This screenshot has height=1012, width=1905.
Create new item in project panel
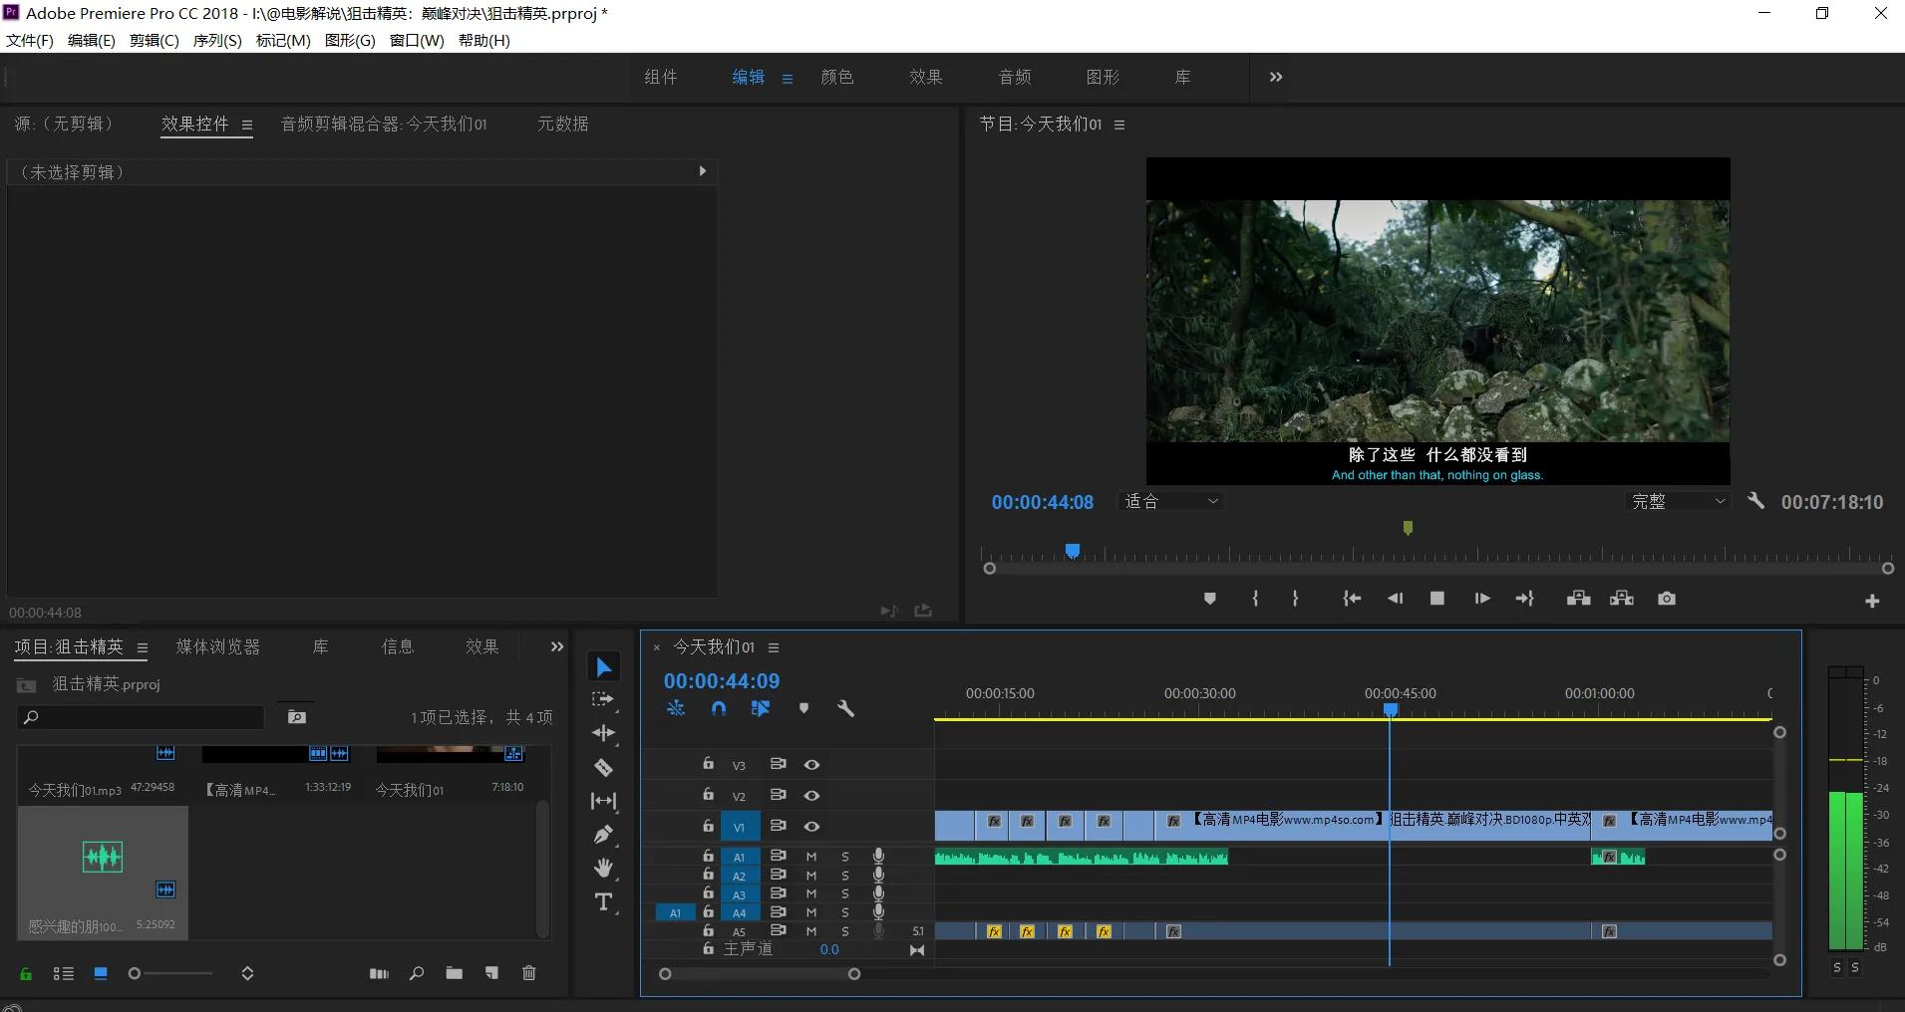[491, 973]
